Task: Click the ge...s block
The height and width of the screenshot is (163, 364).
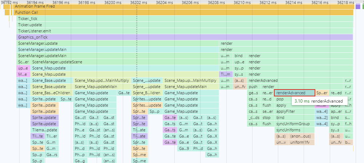Action: coord(254,93)
